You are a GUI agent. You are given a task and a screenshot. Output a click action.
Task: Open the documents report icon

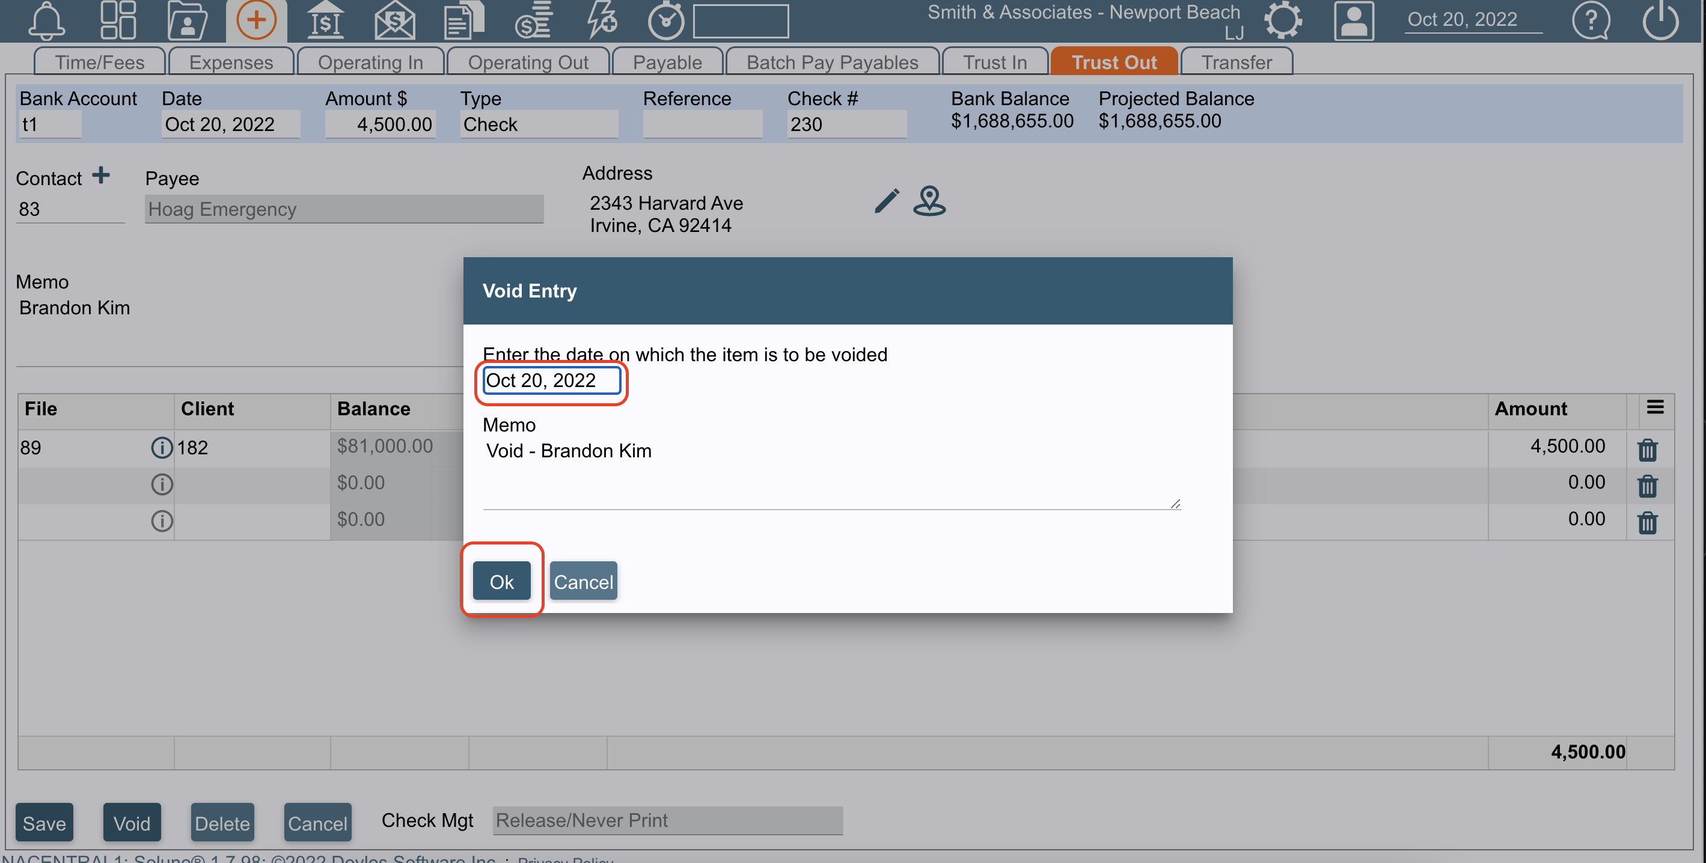click(x=463, y=20)
